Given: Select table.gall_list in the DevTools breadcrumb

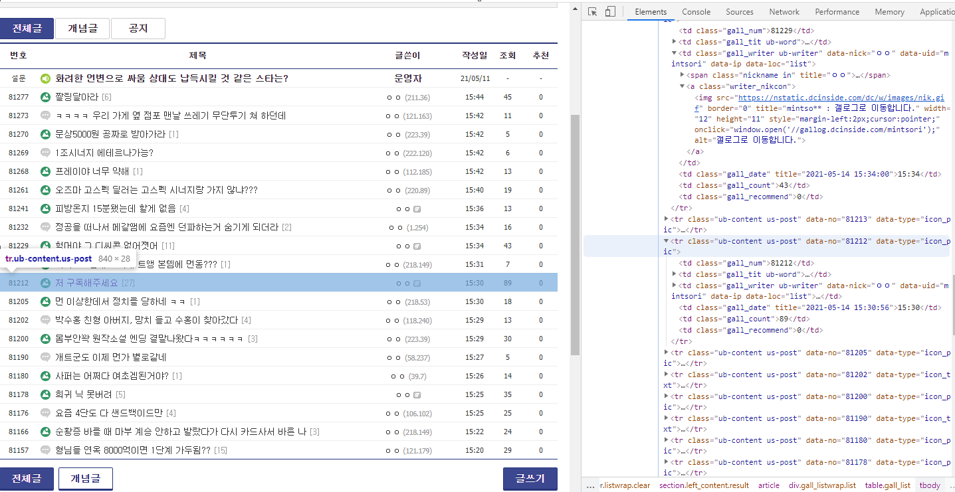Looking at the screenshot, I should click(887, 485).
